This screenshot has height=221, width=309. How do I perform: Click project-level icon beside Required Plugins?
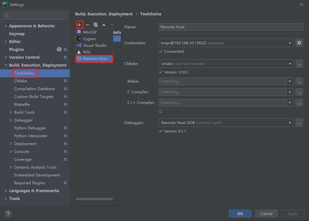(65, 183)
